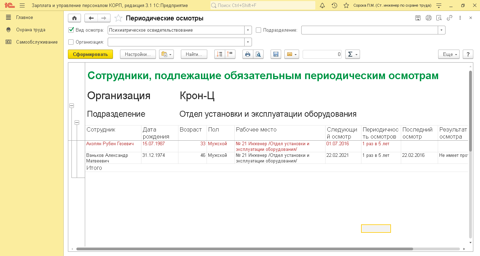Image resolution: width=480 pixels, height=256 pixels.
Task: Open Самообслуживание section in sidebar
Action: pos(37,42)
